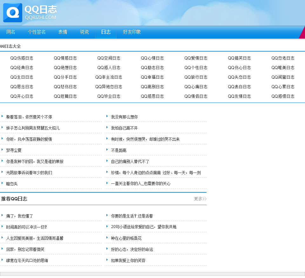Select the 表情 navigation item
This screenshot has height=278, width=305.
click(63, 32)
